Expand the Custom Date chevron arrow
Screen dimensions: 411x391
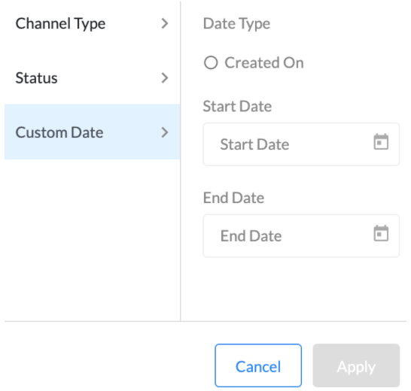[165, 132]
